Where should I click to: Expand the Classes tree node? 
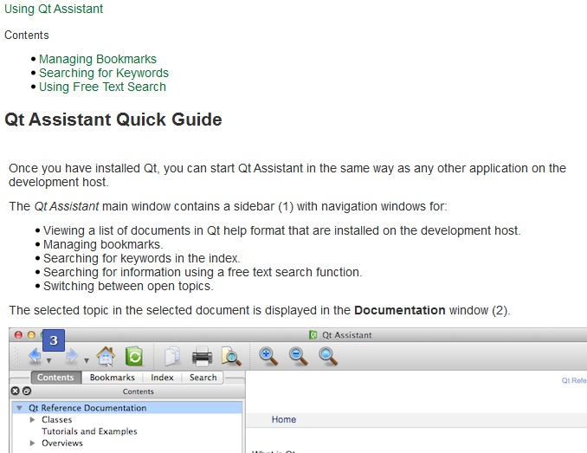pos(33,420)
